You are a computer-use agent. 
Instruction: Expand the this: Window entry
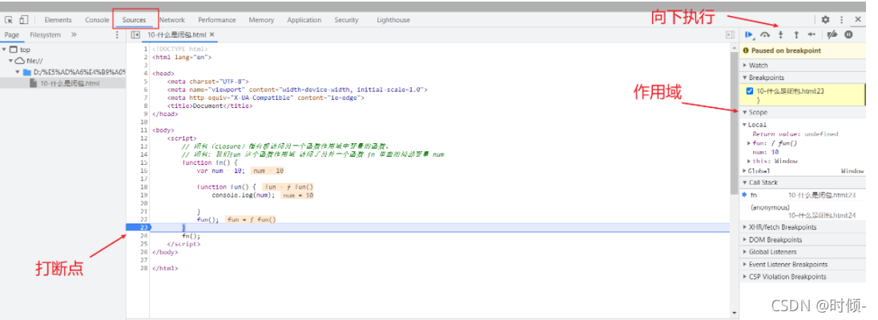[749, 161]
